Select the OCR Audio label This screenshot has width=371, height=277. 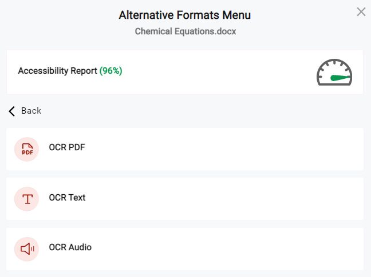(70, 247)
